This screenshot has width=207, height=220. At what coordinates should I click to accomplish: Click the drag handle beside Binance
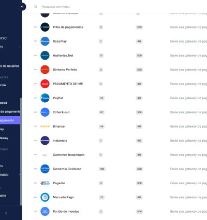coord(35,127)
